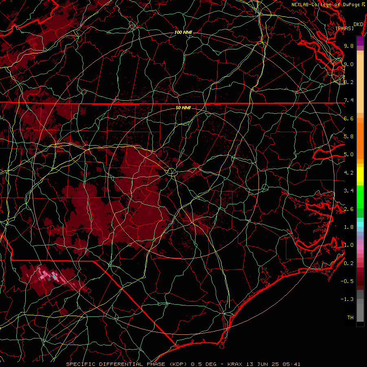This screenshot has height=367, width=367.
Task: Select the 100 NMI range ring label
Action: tap(183, 32)
